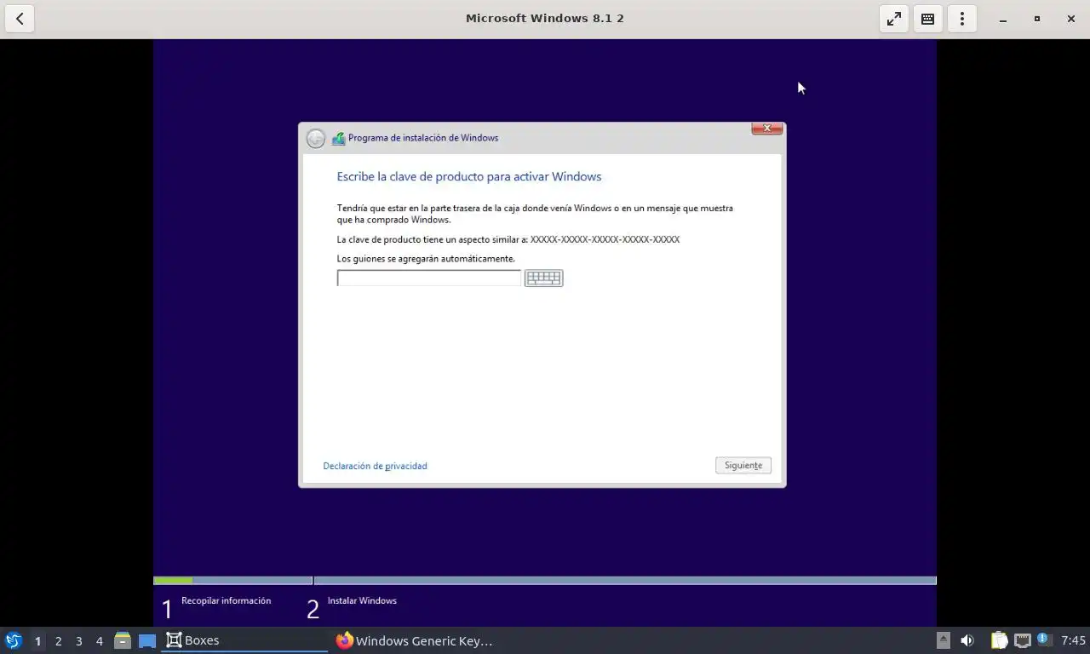Image resolution: width=1090 pixels, height=654 pixels.
Task: Open the three-dot menu in Boxes header
Action: (x=962, y=18)
